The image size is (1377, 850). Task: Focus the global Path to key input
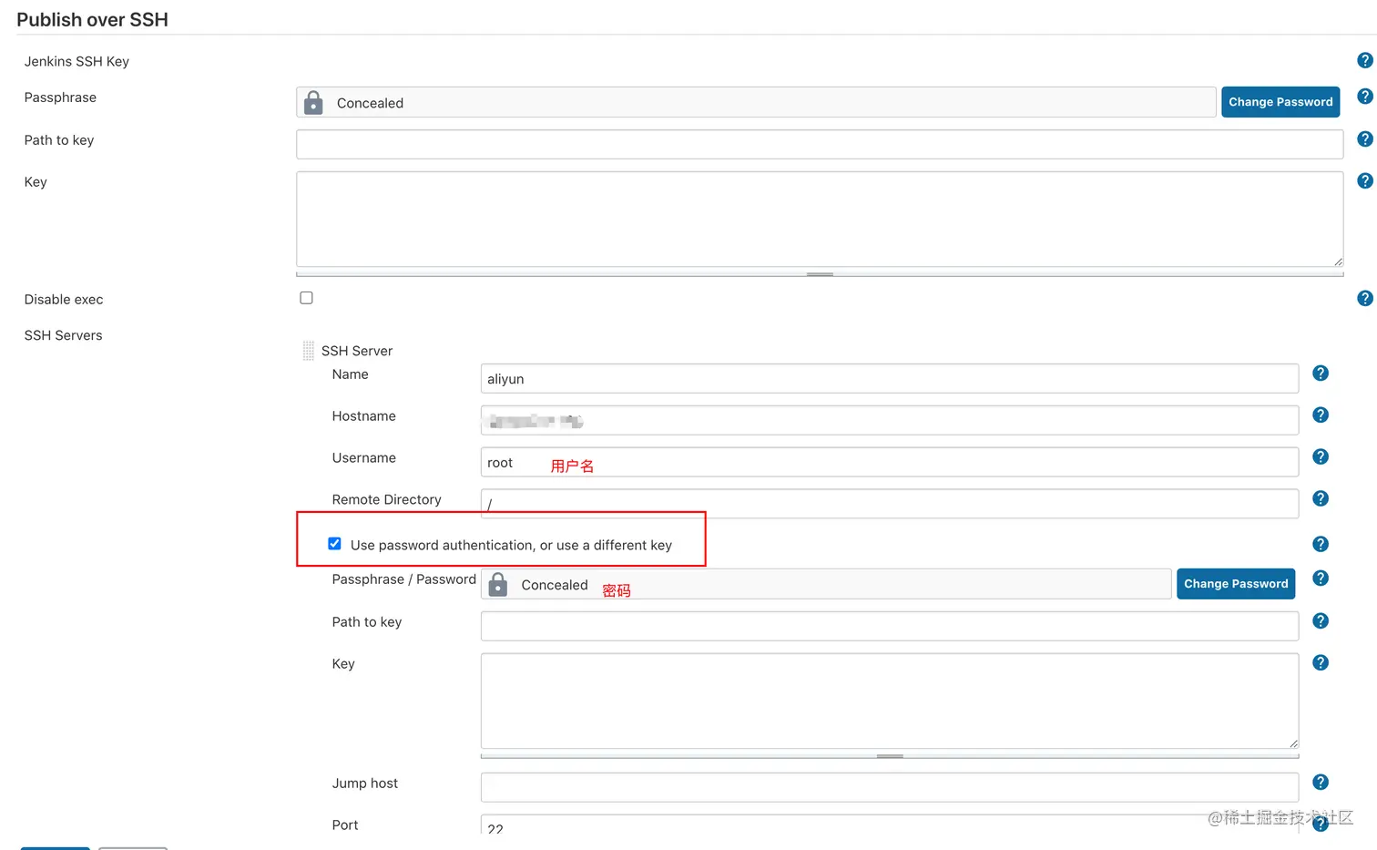click(820, 144)
